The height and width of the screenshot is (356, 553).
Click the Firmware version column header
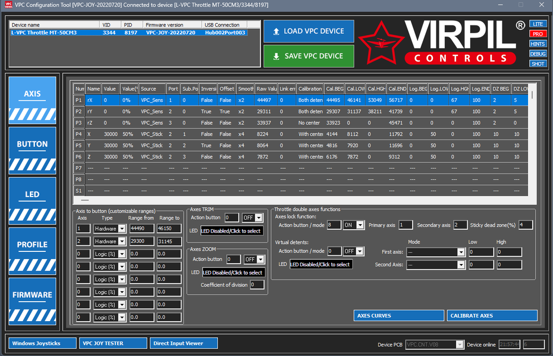point(173,25)
